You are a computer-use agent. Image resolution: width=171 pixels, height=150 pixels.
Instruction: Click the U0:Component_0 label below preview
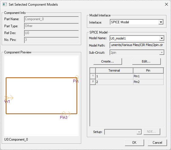[16, 139]
